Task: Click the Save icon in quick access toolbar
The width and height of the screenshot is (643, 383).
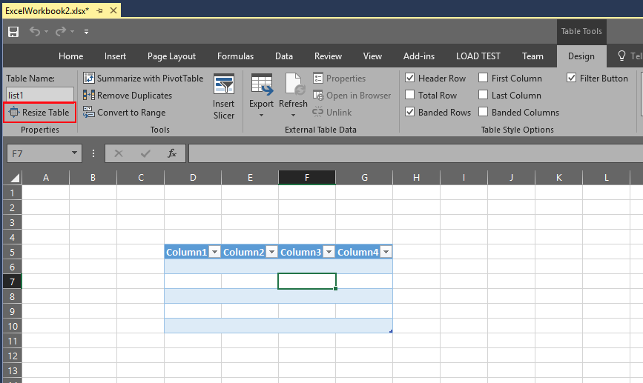Action: (x=13, y=32)
